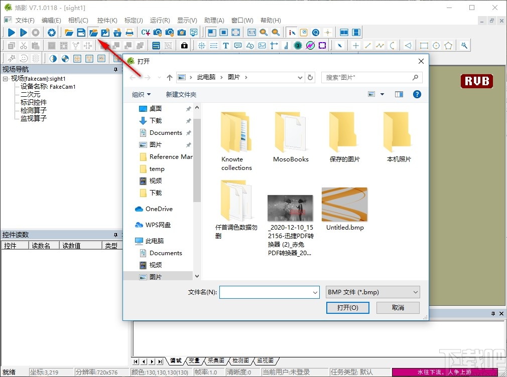The width and height of the screenshot is (507, 377).
Task: Click the floppy disk save icon
Action: tap(81, 32)
